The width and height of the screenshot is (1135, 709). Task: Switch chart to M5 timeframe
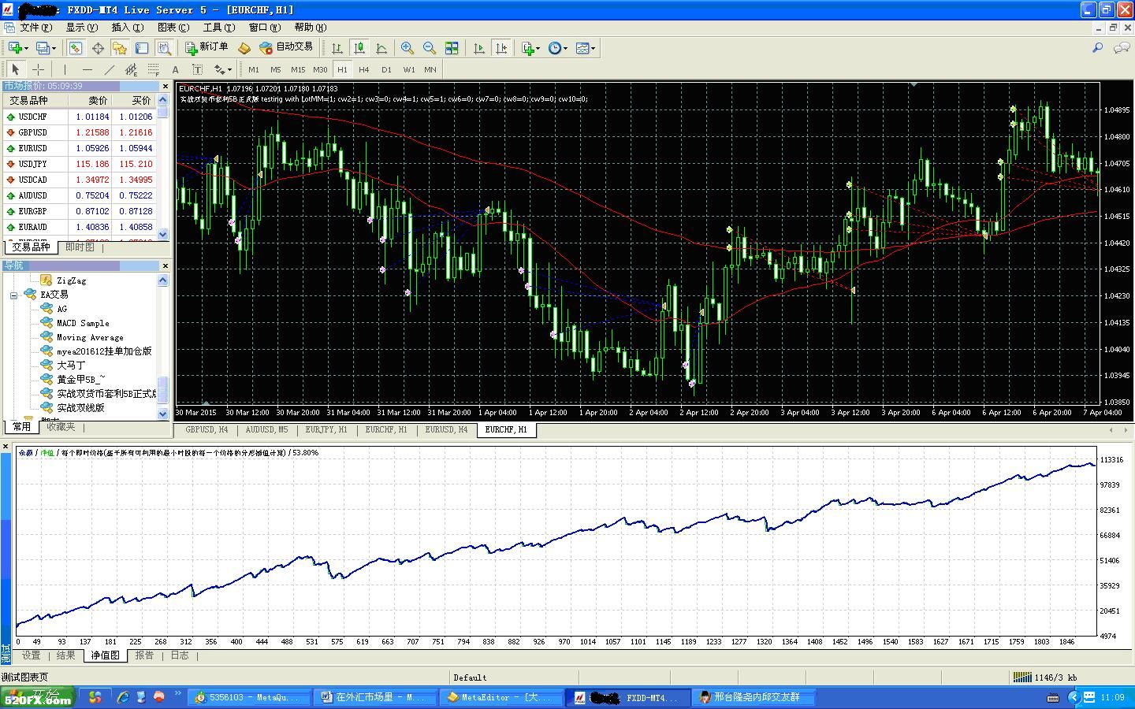276,69
